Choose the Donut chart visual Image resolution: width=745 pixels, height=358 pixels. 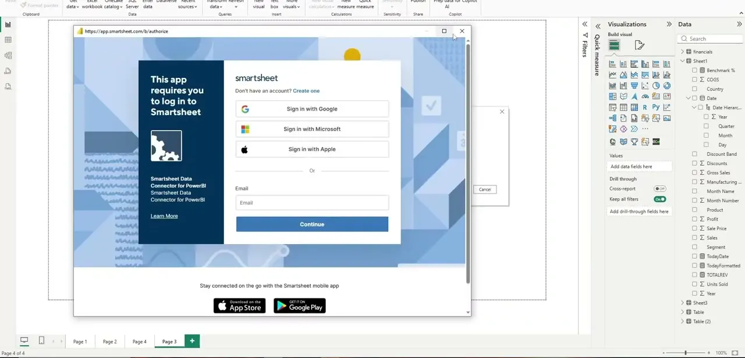666,85
